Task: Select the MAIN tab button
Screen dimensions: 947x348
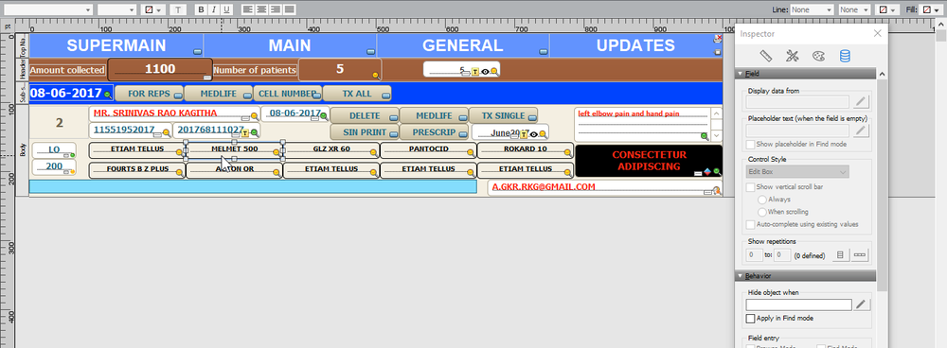Action: (290, 45)
